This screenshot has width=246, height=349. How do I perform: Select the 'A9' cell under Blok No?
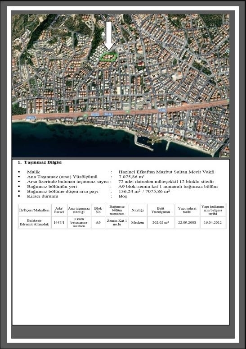pyautogui.click(x=98, y=222)
